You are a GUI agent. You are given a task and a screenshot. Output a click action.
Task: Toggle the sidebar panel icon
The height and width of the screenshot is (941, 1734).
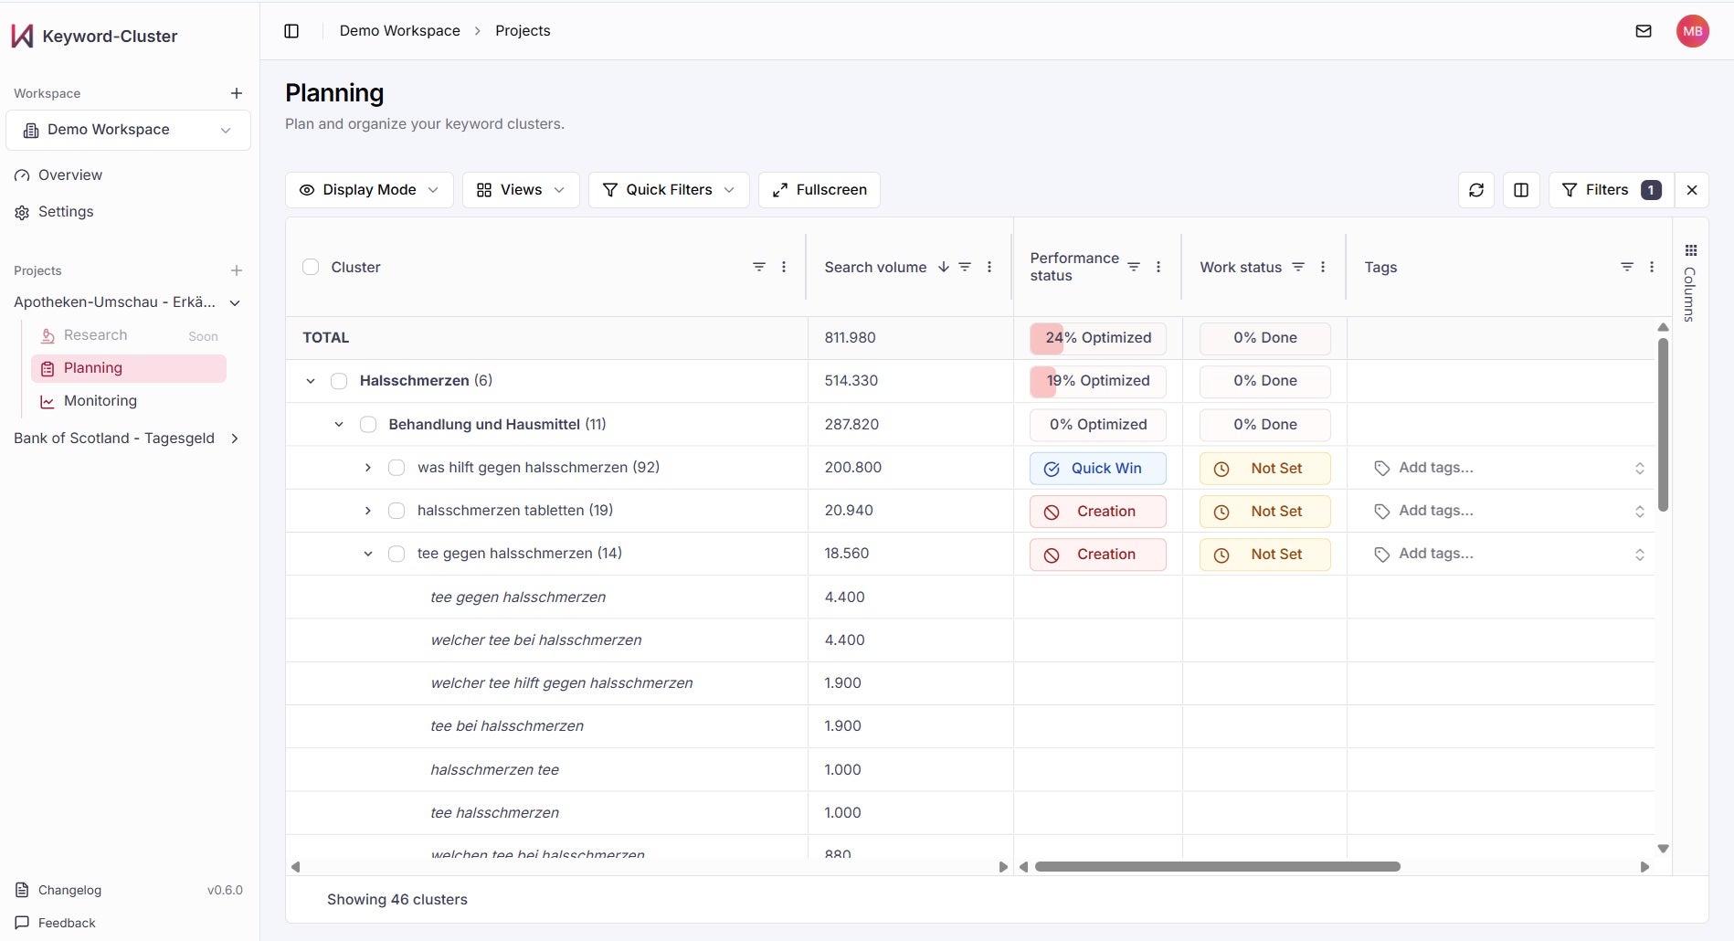291,31
